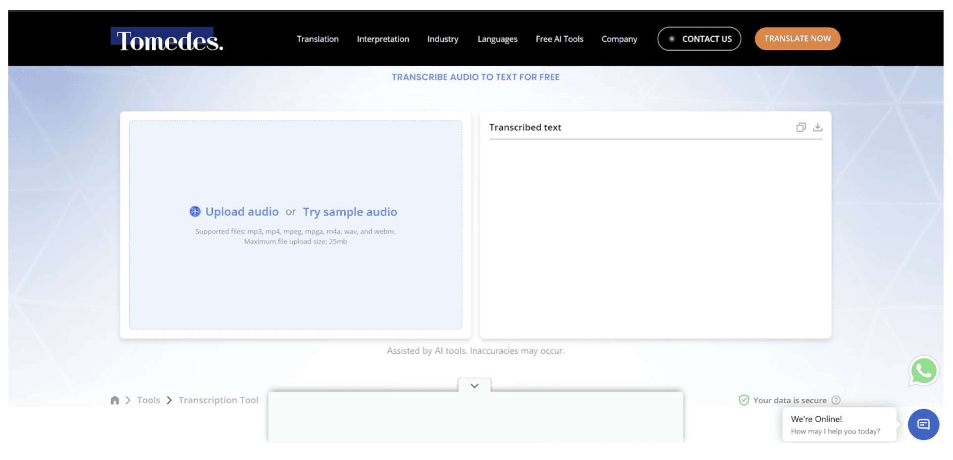
Task: Click the Tomedes logo
Action: point(166,41)
